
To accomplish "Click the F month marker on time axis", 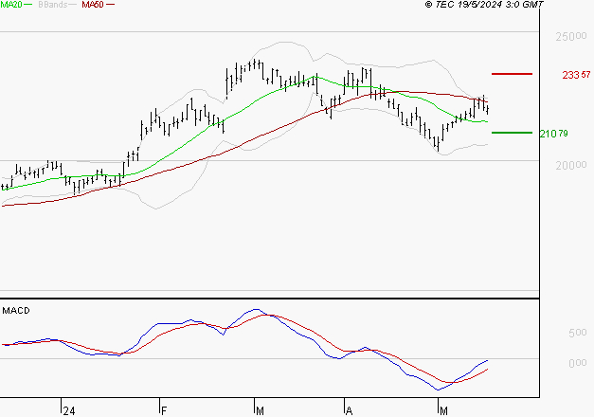I will point(164,411).
